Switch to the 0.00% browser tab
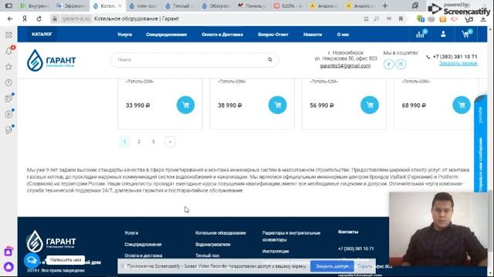The height and width of the screenshot is (277, 494). [288, 5]
